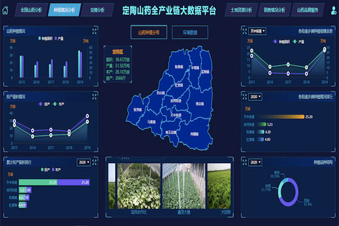Image resolution: width=339 pixels, height=226 pixels.
Task: Click the 山药种植分布 button
Action: [149, 33]
